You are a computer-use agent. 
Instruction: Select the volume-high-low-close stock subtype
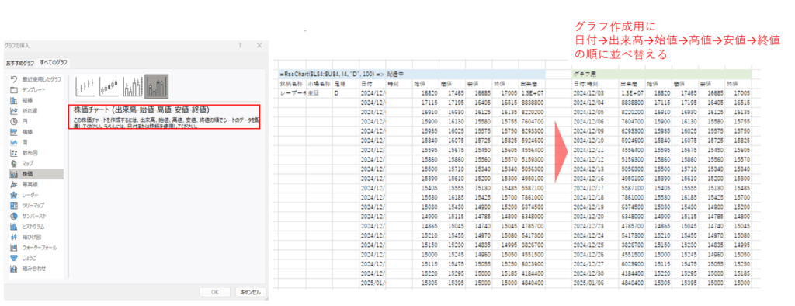(133, 86)
